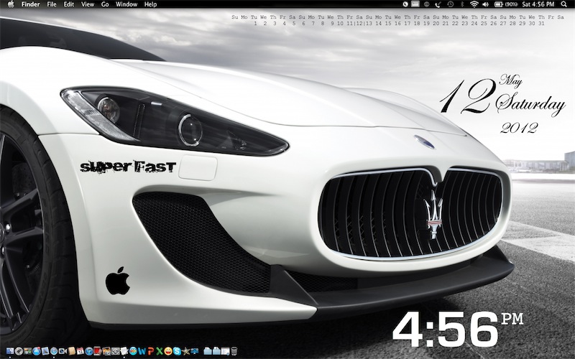Open the Go menu
Screen dimensions: 575x359
point(105,4)
